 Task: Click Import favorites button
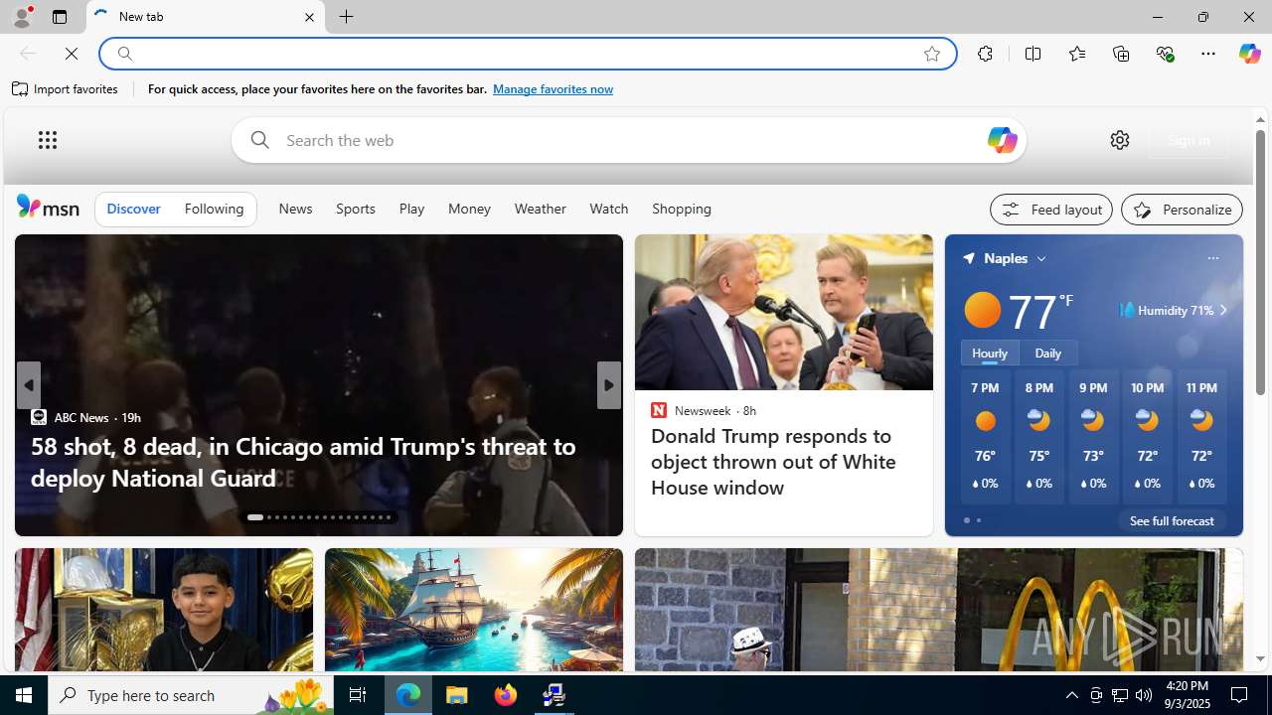click(x=66, y=89)
